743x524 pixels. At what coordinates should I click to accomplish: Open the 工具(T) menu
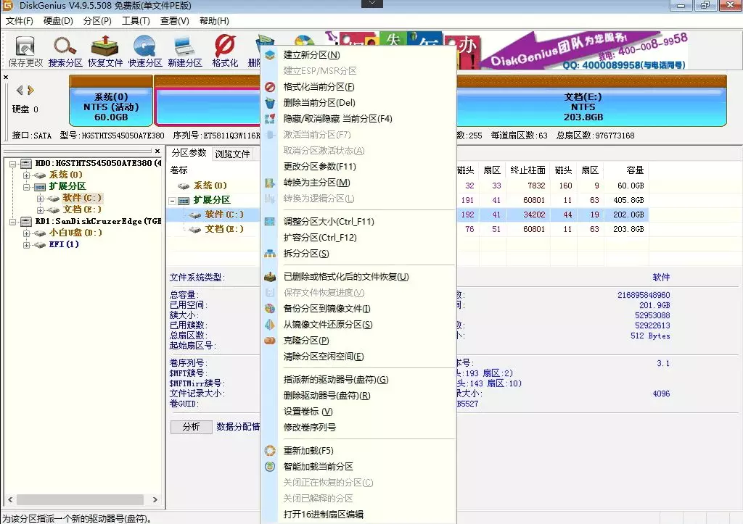pos(136,21)
